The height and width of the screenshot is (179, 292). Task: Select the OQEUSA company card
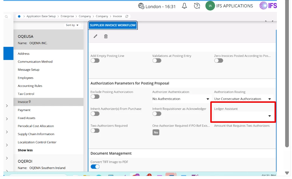click(x=48, y=39)
